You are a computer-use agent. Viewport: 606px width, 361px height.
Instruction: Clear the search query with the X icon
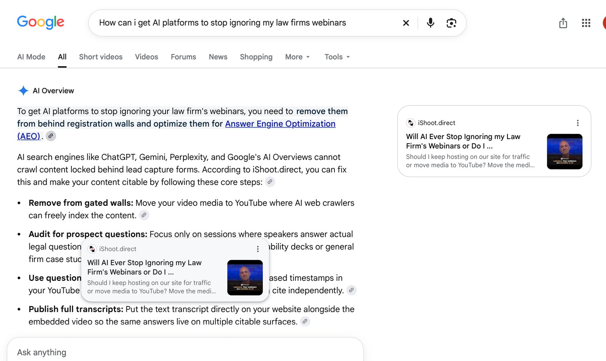pos(406,23)
